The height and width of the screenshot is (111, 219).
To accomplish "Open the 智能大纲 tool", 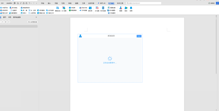I will [x=41, y=13].
